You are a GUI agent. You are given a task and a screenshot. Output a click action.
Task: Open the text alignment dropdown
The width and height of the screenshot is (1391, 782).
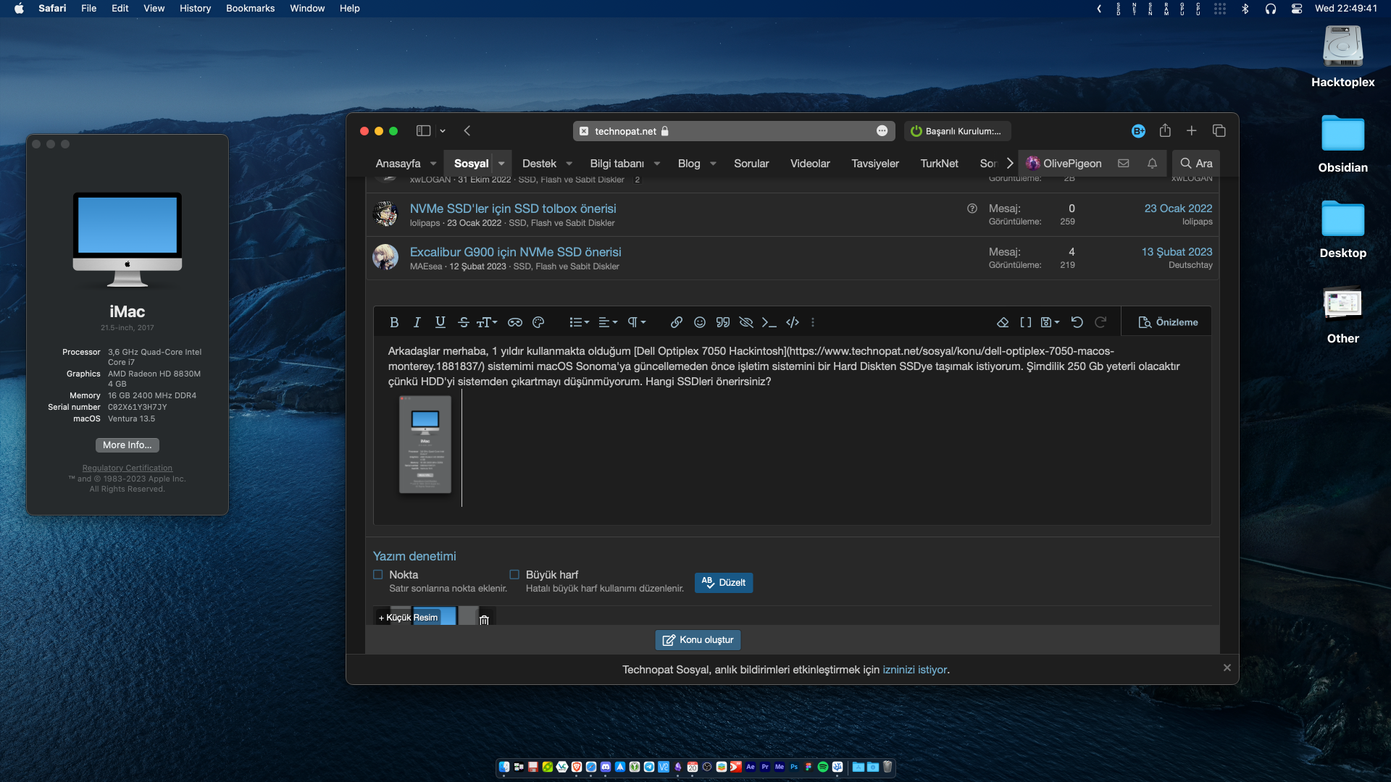click(x=608, y=322)
